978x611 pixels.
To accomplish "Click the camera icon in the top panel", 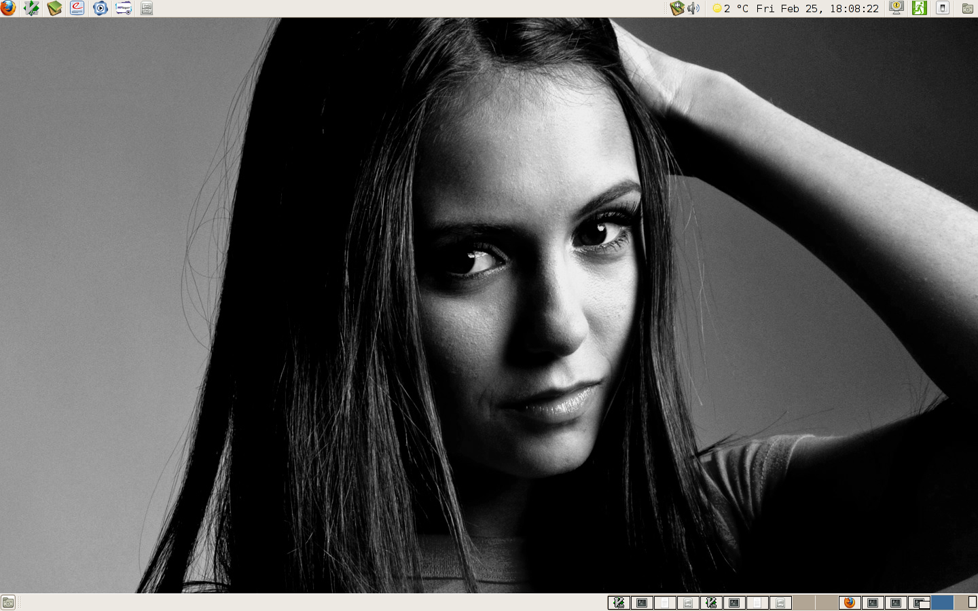I will pyautogui.click(x=968, y=8).
